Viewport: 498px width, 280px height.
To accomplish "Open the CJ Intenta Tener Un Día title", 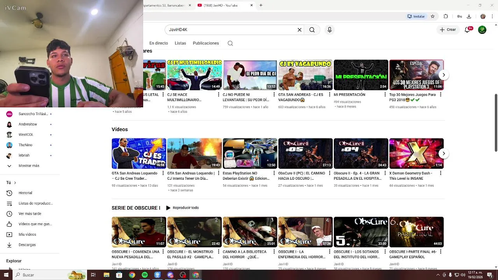I will pyautogui.click(x=191, y=176).
